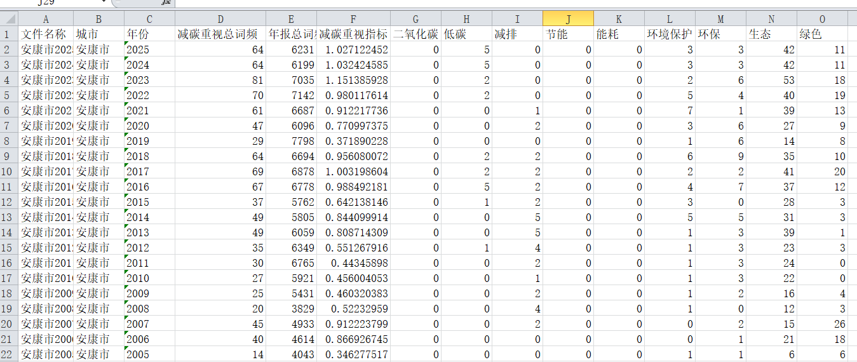Click the cell with value 1.151385928
Image resolution: width=857 pixels, height=362 pixels.
click(353, 80)
